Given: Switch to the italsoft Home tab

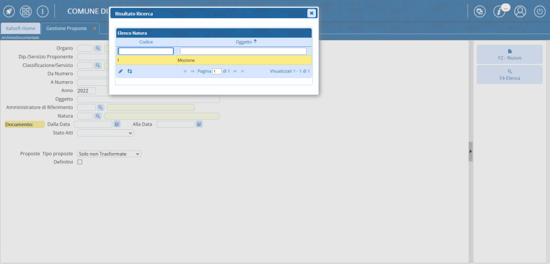Looking at the screenshot, I should coord(20,28).
